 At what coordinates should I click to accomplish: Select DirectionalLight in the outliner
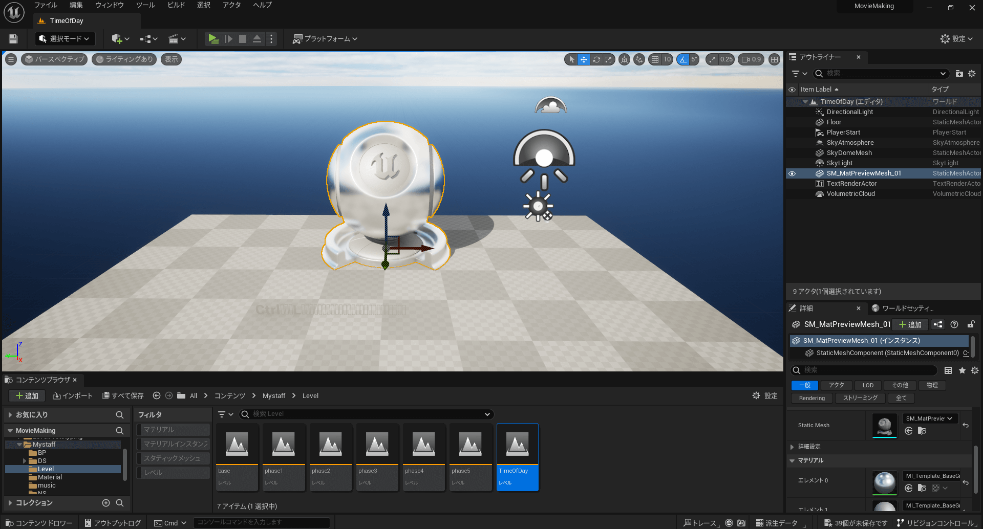[850, 112]
